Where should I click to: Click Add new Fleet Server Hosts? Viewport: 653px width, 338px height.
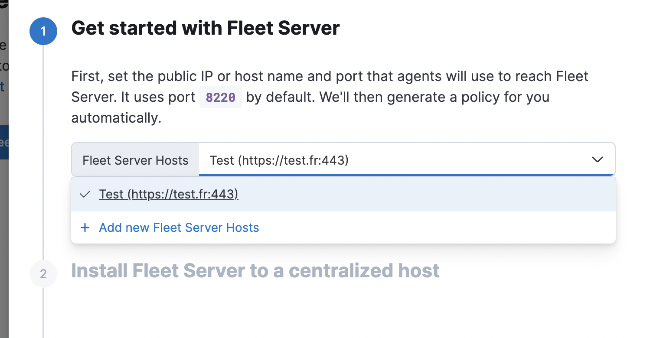coord(179,227)
